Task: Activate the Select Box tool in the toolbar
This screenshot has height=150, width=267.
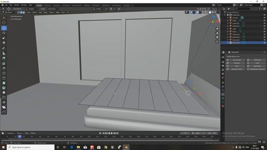Action: tap(4, 18)
